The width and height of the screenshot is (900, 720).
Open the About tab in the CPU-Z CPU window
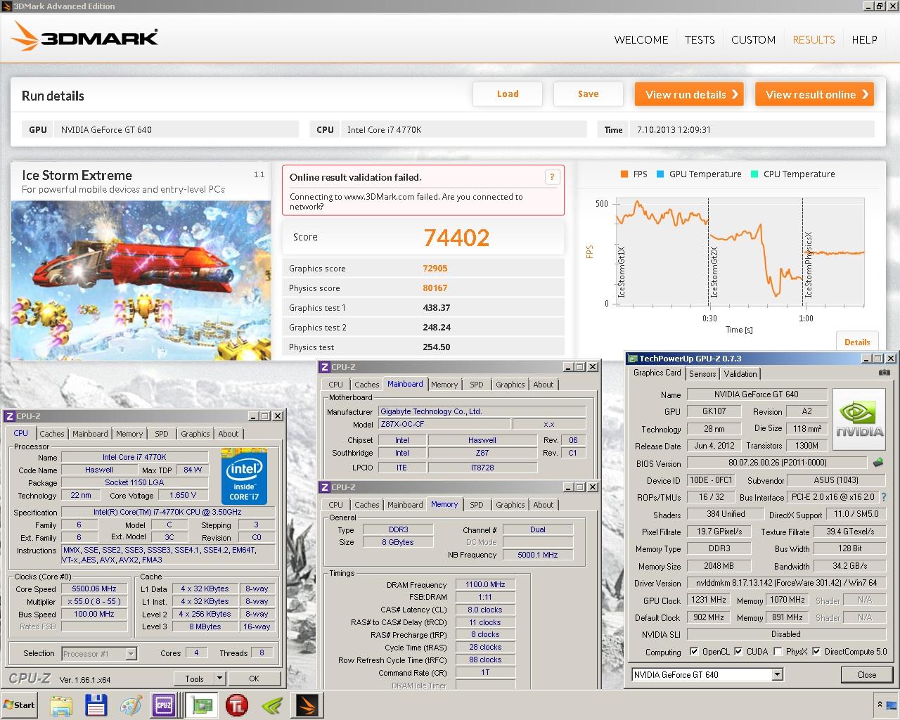229,434
